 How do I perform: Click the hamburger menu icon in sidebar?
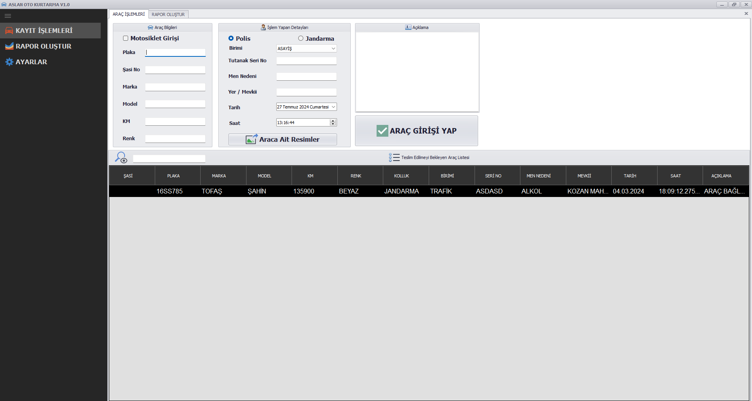click(x=8, y=16)
